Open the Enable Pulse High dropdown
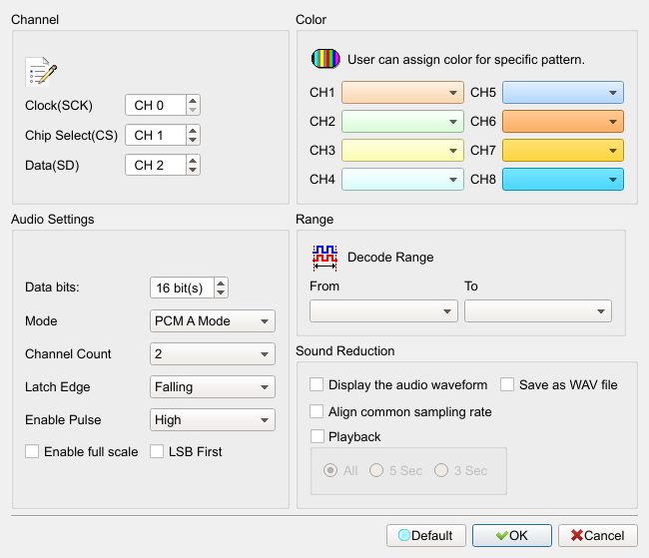 pyautogui.click(x=213, y=420)
